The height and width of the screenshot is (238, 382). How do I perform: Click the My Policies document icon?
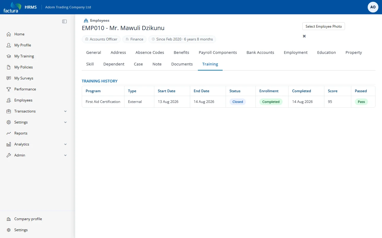point(9,67)
